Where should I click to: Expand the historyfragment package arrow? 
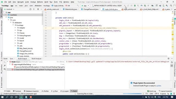(x=15, y=35)
